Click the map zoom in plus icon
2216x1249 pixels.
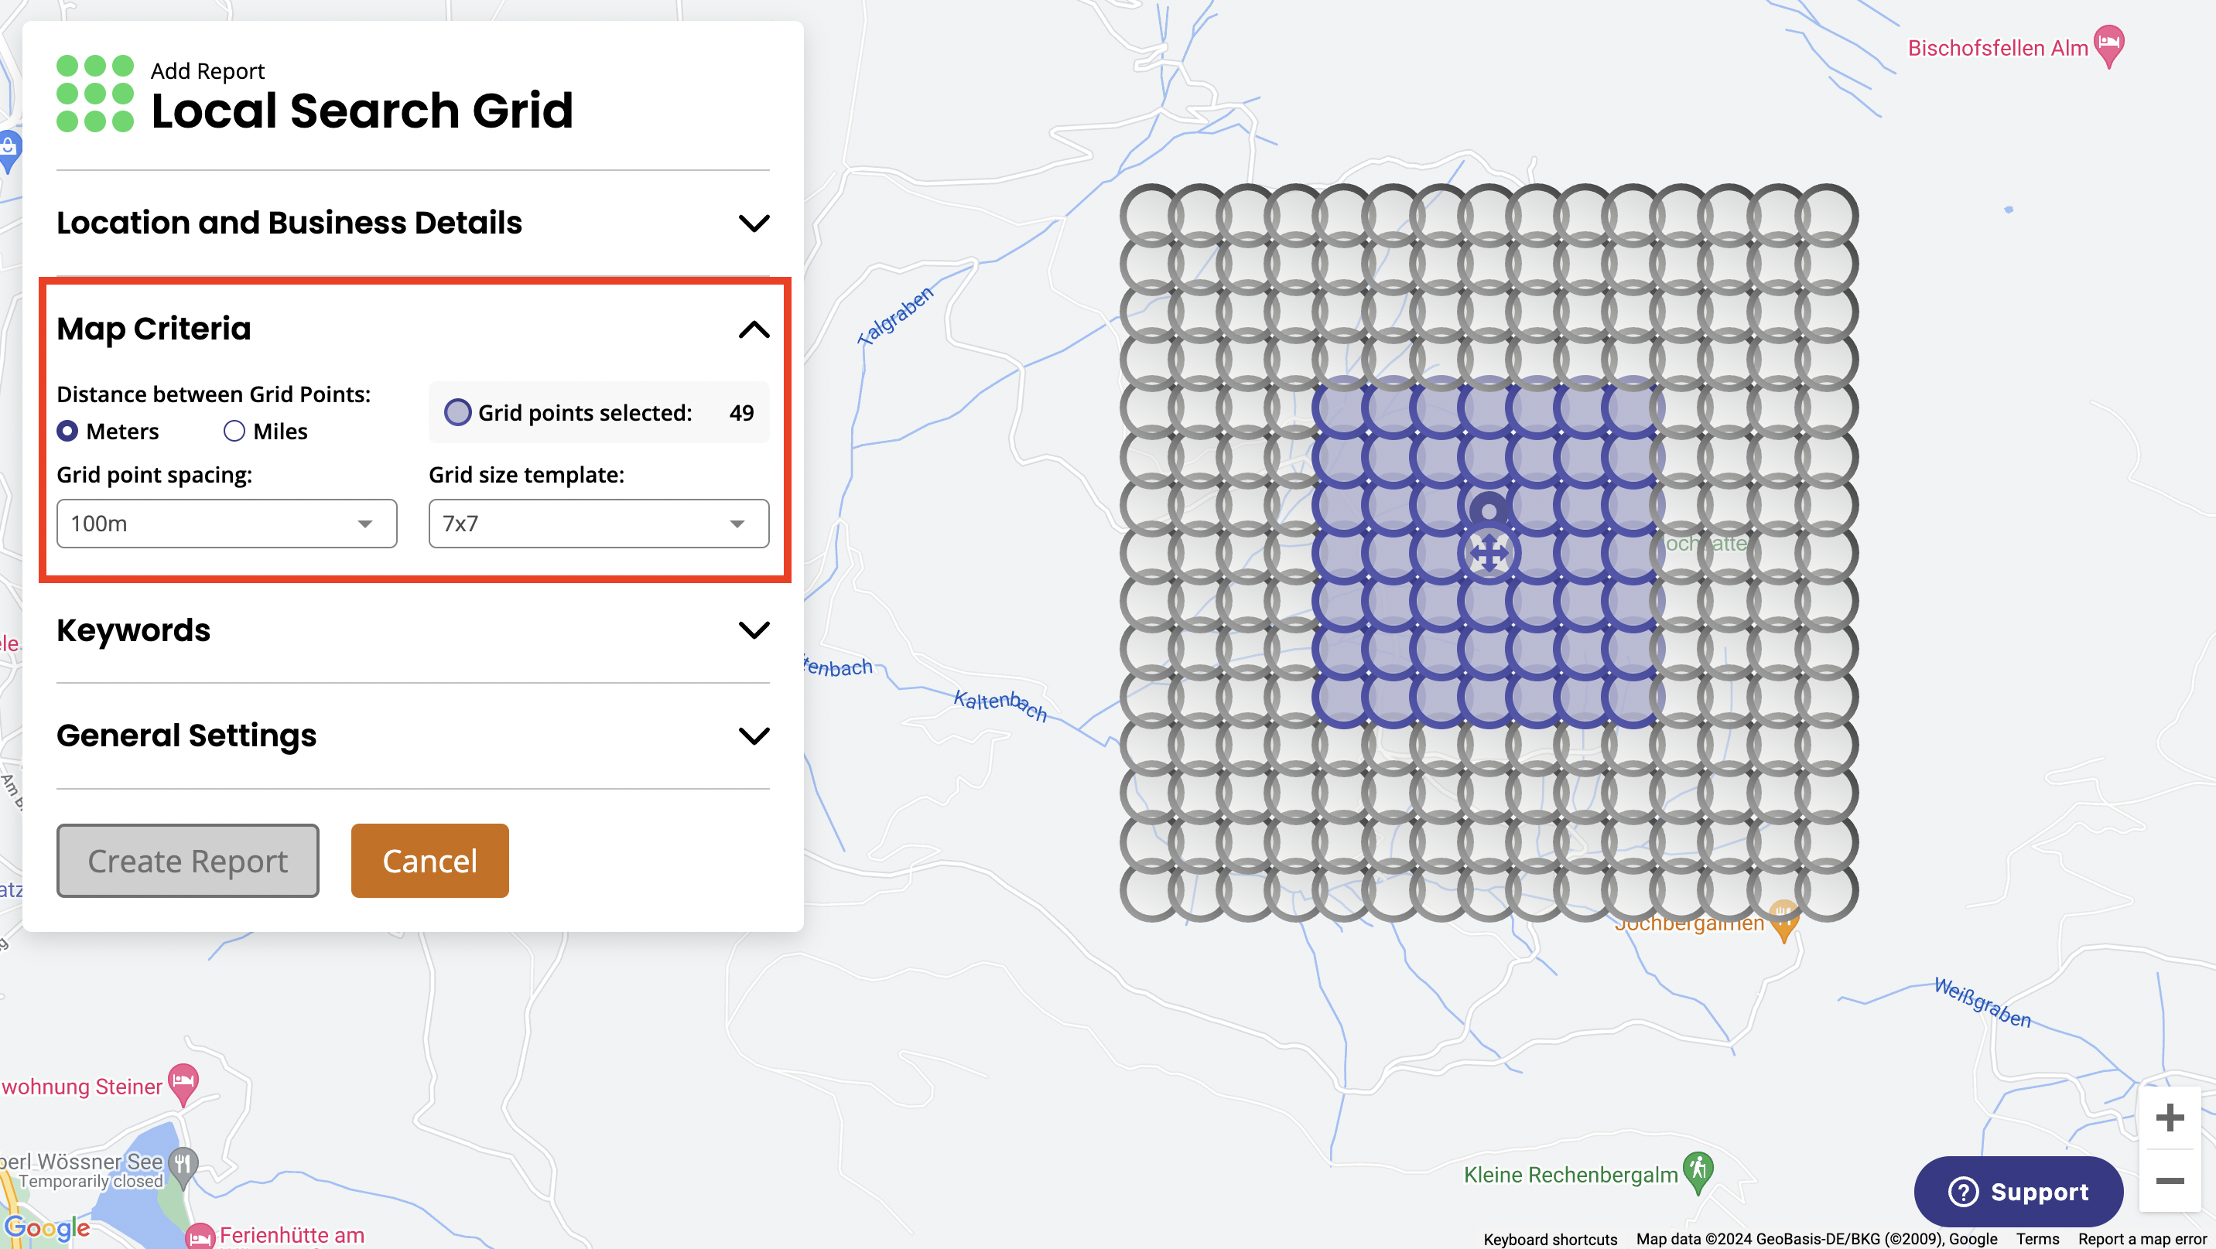click(2170, 1118)
